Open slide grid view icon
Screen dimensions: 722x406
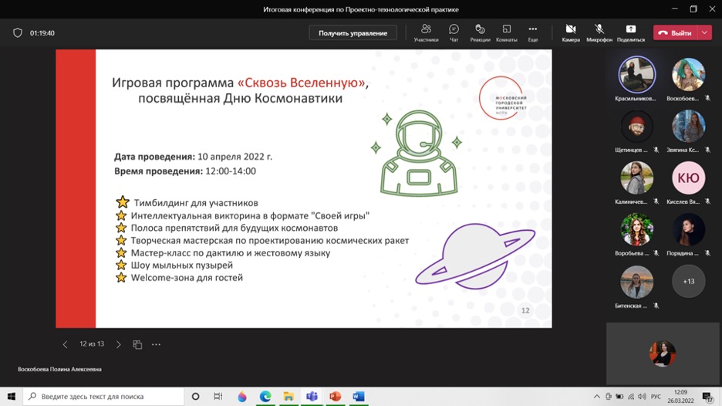pyautogui.click(x=137, y=344)
